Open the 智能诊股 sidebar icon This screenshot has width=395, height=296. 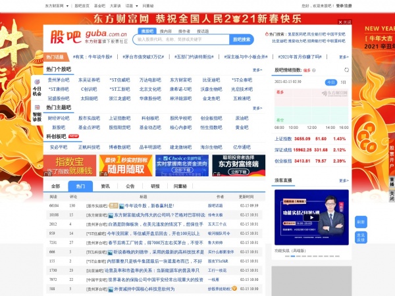click(x=37, y=113)
